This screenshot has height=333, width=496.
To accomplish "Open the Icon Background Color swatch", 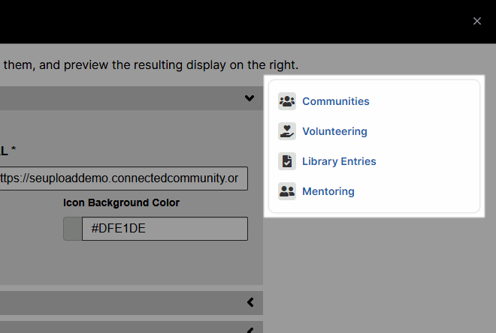I will click(x=73, y=229).
